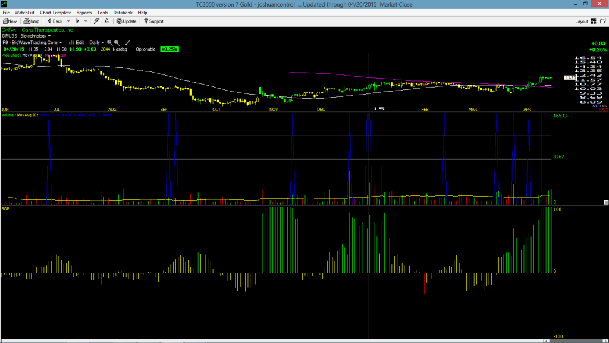
Task: Click the Support button
Action: 153,21
